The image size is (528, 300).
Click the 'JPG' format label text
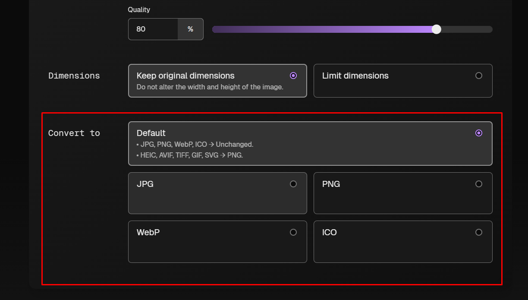click(x=145, y=184)
